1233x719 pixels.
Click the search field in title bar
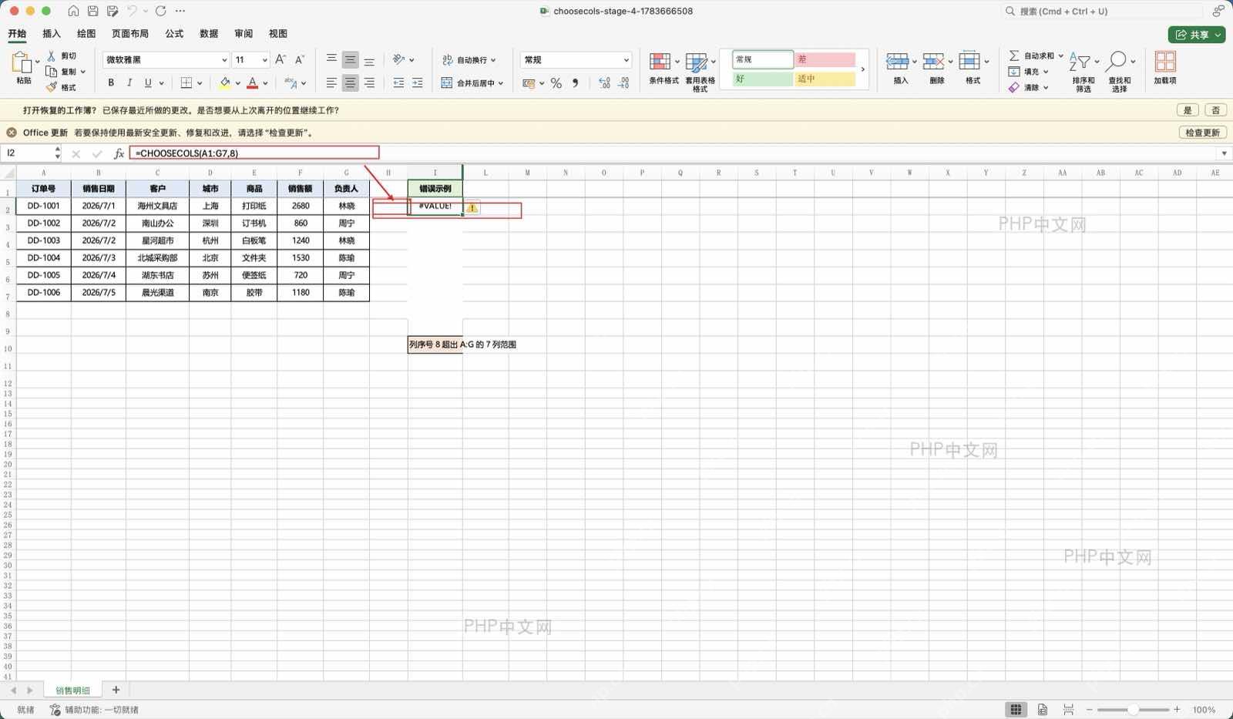[x=1102, y=12]
